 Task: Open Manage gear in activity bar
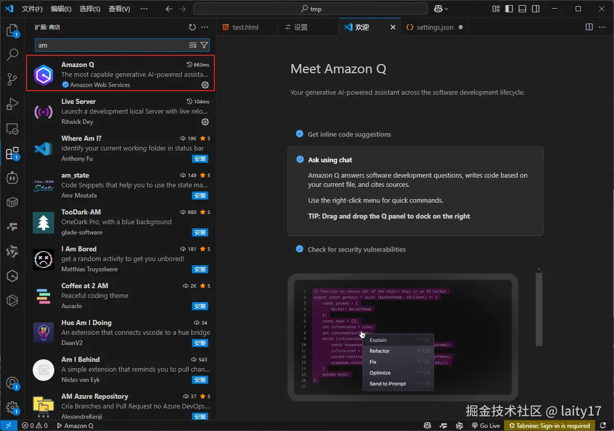12,408
